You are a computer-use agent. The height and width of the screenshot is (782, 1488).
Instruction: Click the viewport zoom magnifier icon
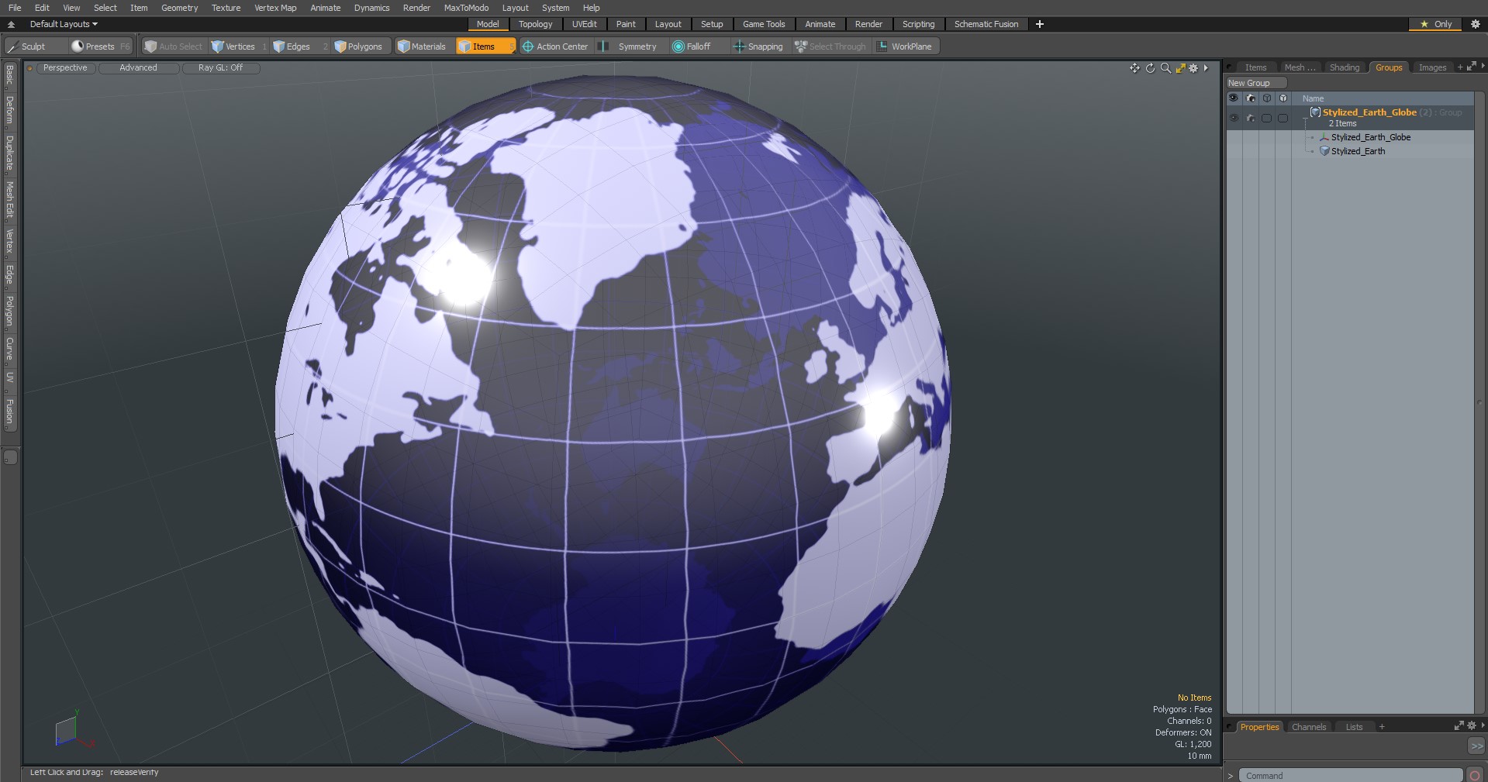pos(1165,68)
